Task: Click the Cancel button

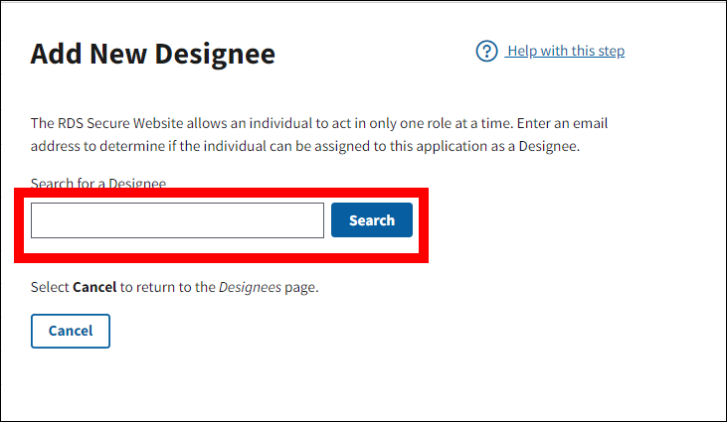Action: click(71, 331)
